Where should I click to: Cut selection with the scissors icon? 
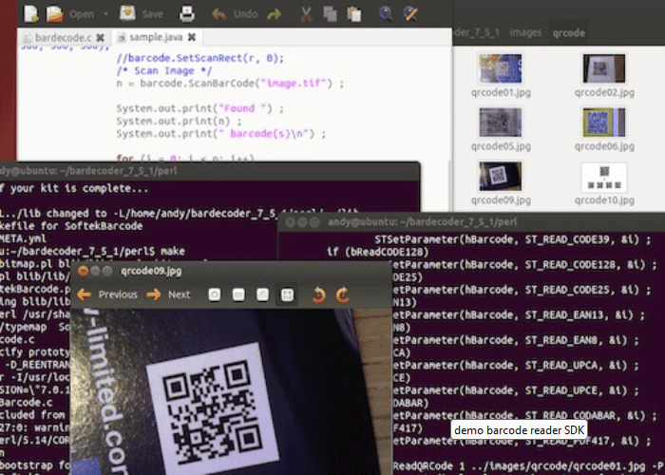tap(306, 14)
